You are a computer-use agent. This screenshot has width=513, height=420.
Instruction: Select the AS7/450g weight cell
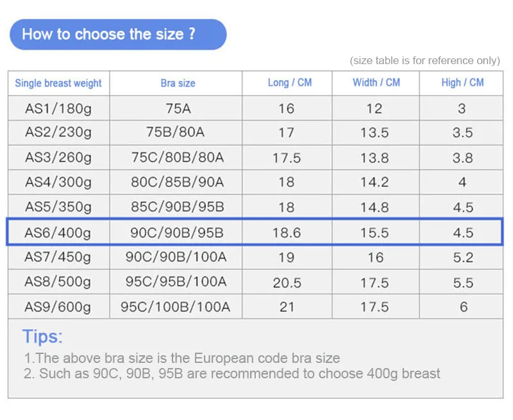58,257
